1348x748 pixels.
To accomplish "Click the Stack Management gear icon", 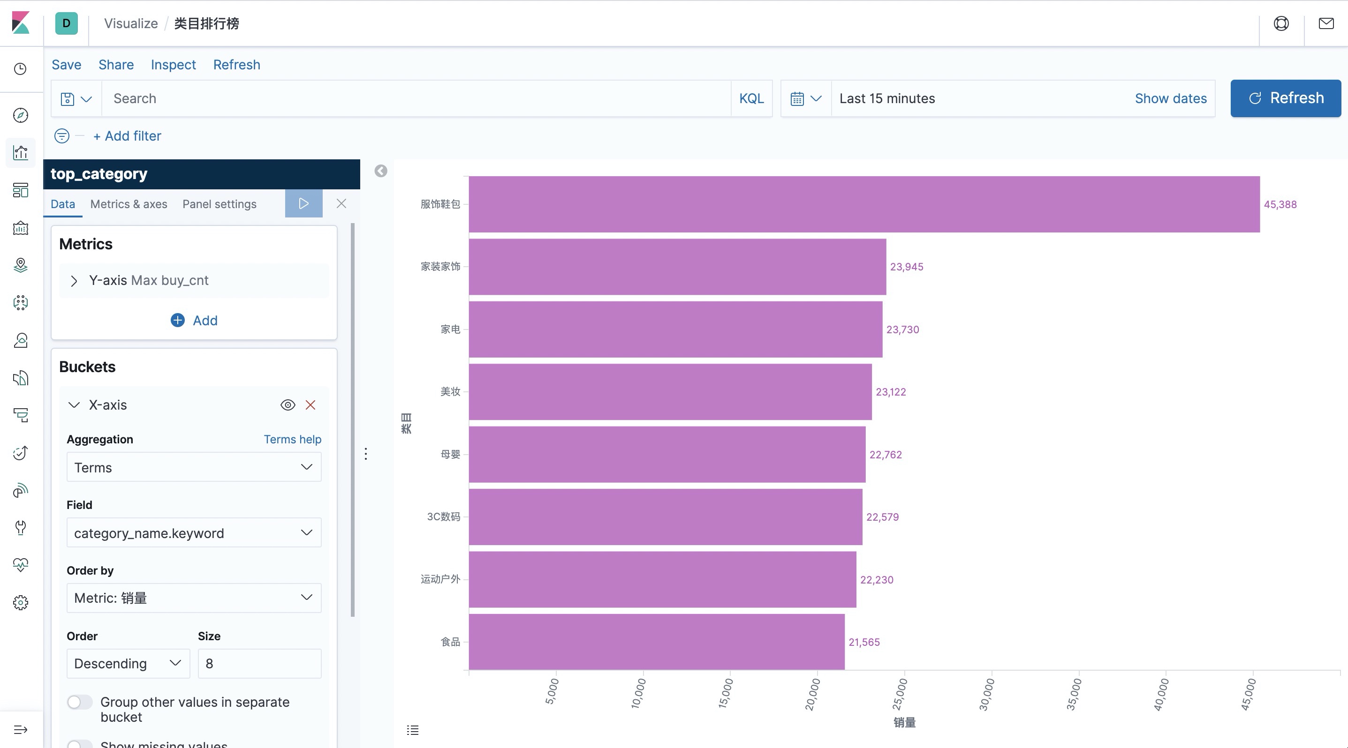I will [x=22, y=602].
